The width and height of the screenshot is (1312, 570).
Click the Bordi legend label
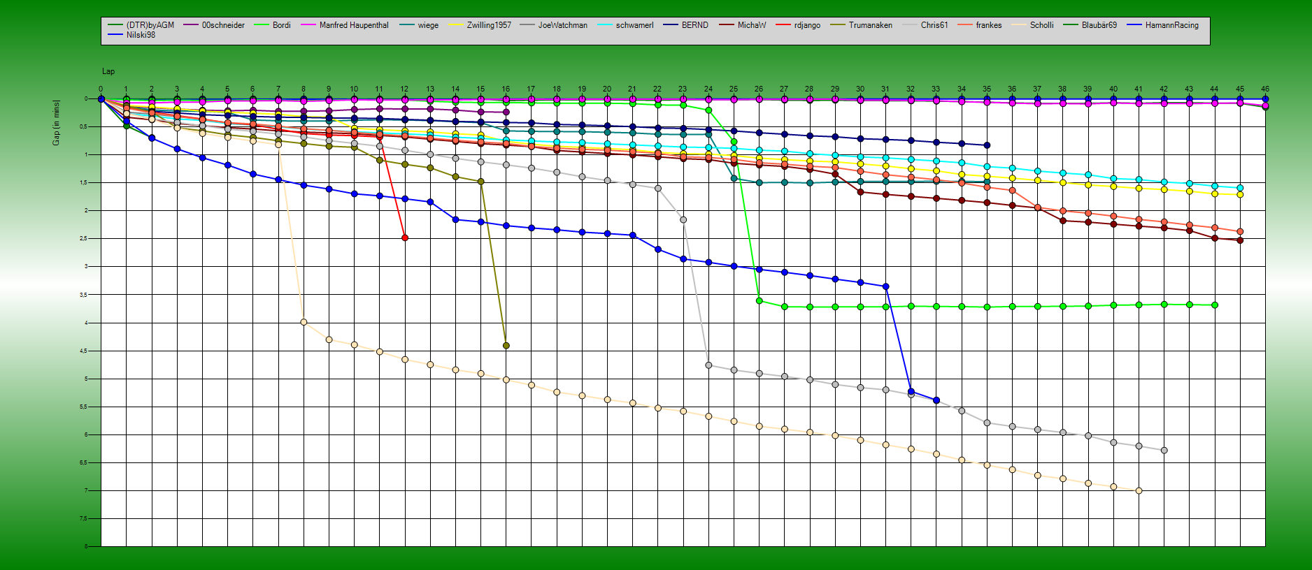coord(281,25)
